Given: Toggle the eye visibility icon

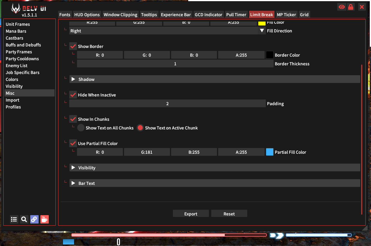Looking at the screenshot, I should (341, 7).
